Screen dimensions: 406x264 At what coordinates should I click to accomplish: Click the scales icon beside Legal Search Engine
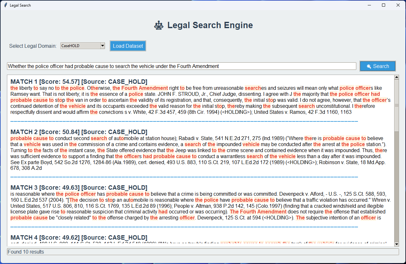click(x=159, y=25)
